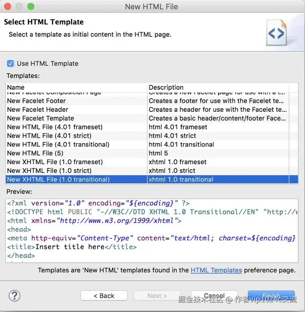Choose New HTML File (4.01 transitional) template

58,145
